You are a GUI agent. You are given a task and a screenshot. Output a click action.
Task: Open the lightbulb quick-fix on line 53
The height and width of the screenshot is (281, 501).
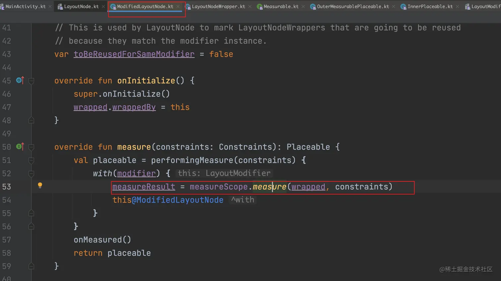(40, 185)
